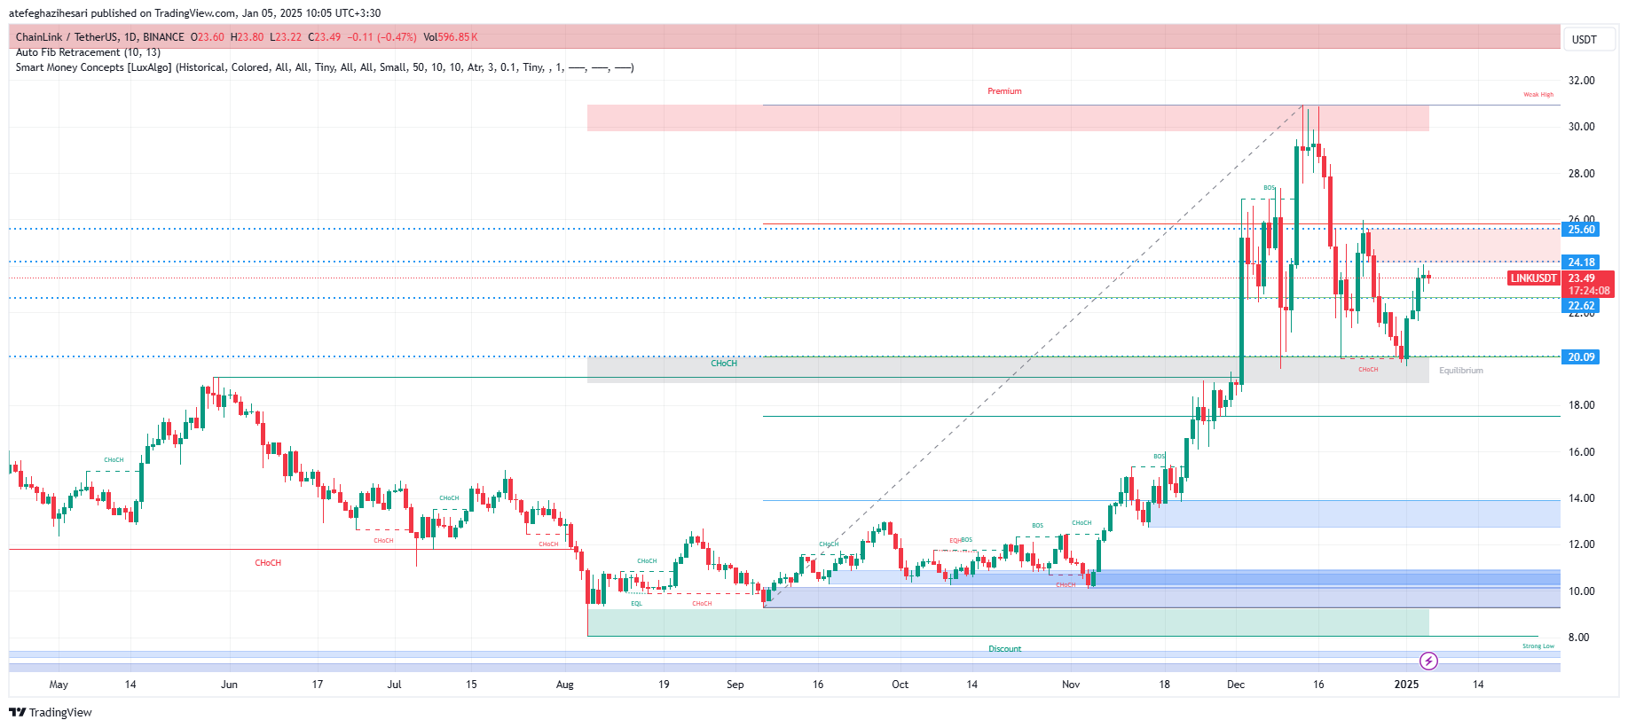The height and width of the screenshot is (728, 1628).
Task: Click the EQL label below August candles
Action: click(636, 604)
